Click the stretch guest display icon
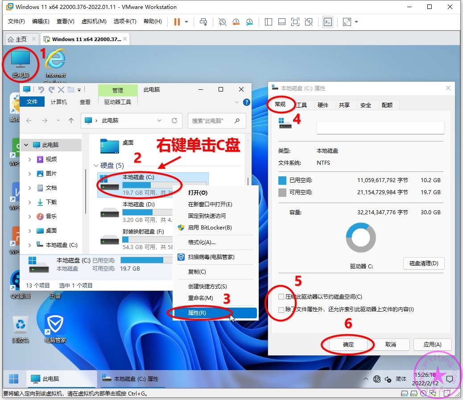This screenshot has height=400, width=463. click(x=347, y=21)
